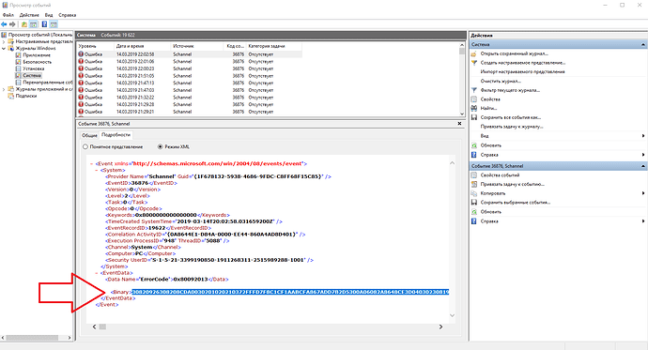The width and height of the screenshot is (648, 350).
Task: Switch to the Общие tab
Action: coord(89,135)
